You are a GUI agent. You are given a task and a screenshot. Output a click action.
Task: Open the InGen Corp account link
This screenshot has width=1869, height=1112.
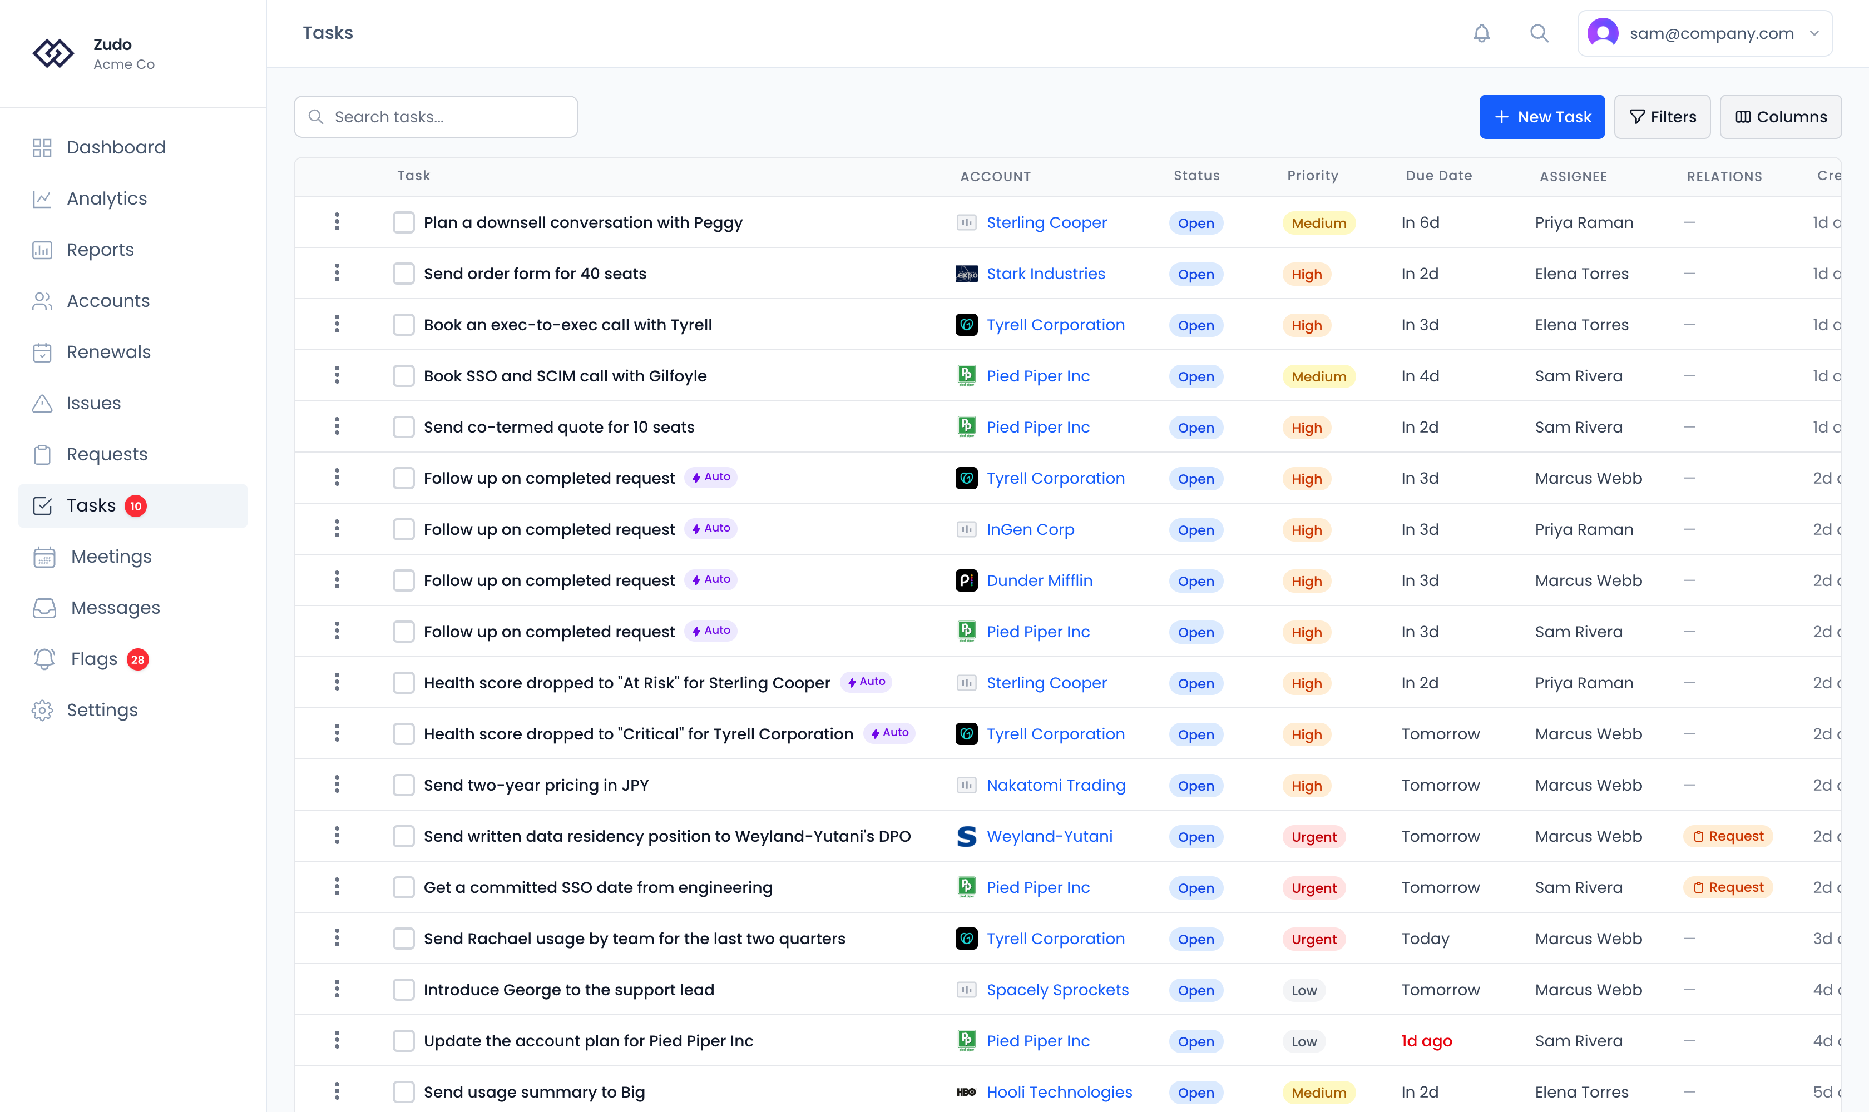[1030, 530]
